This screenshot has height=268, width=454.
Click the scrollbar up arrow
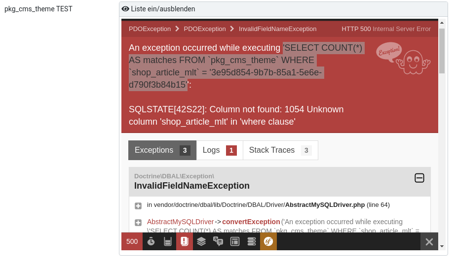pyautogui.click(x=442, y=23)
